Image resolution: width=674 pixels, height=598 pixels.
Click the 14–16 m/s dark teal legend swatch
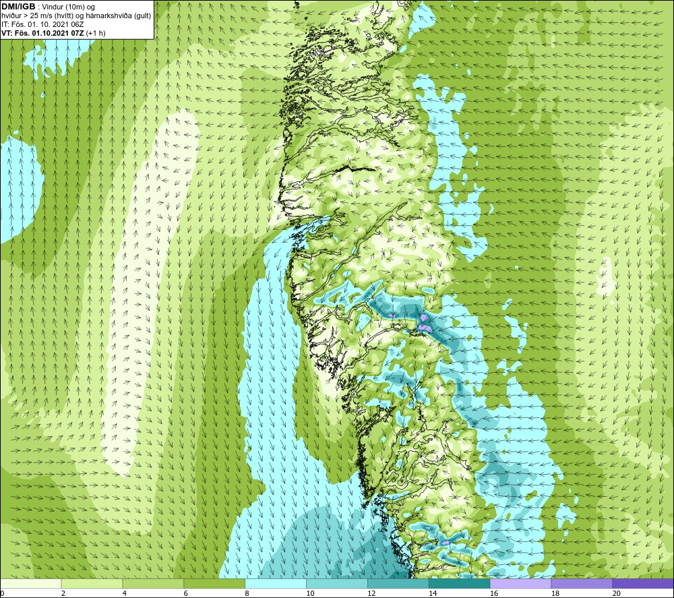(460, 583)
